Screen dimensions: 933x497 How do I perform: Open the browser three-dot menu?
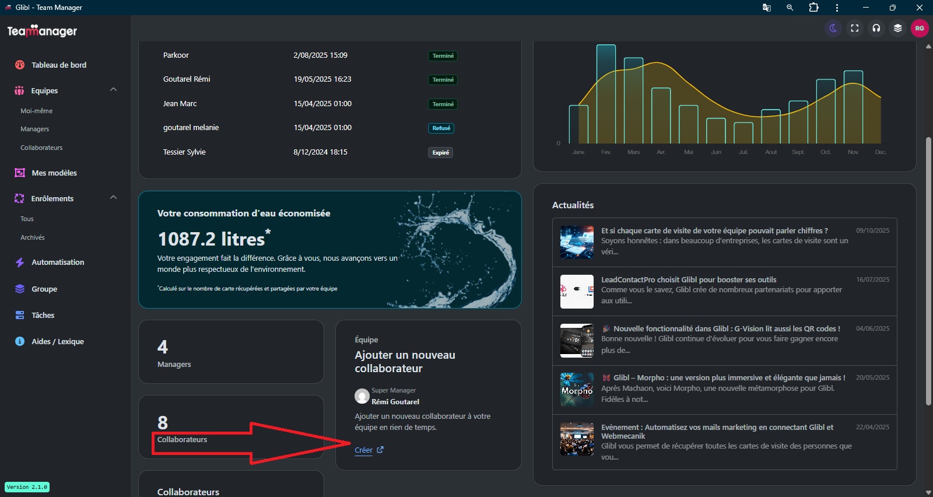pos(837,8)
